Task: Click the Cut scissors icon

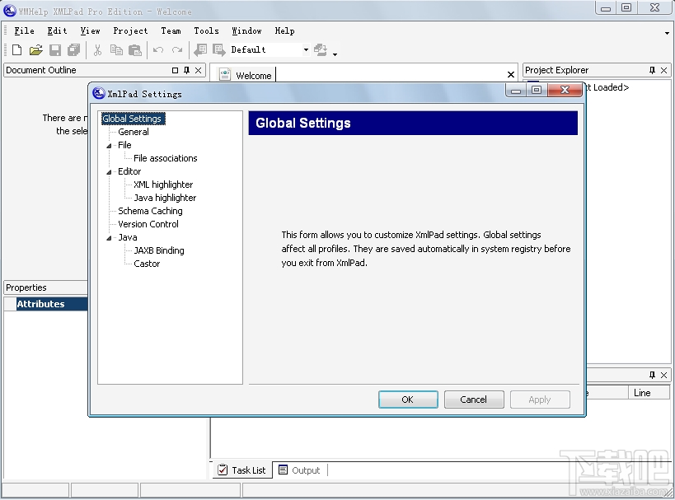Action: 98,50
